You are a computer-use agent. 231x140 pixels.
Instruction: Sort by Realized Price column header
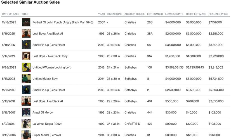218,14
